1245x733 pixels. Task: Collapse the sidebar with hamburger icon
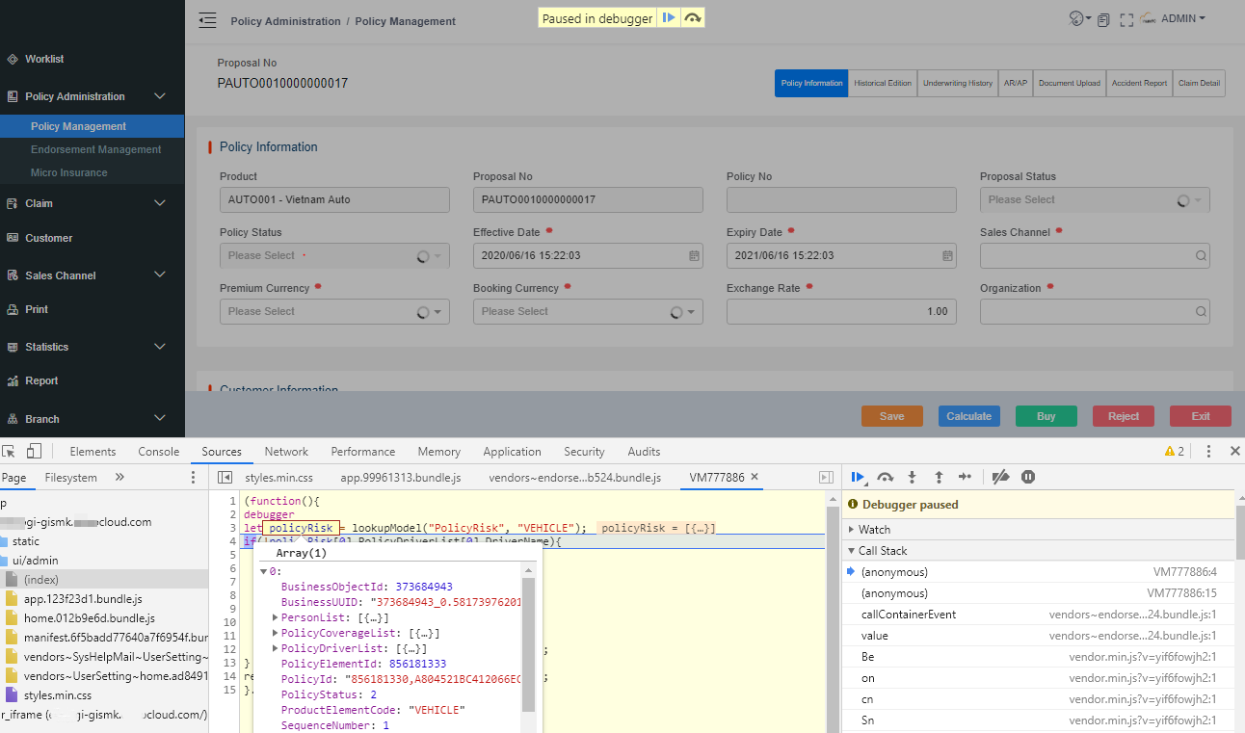pos(207,20)
